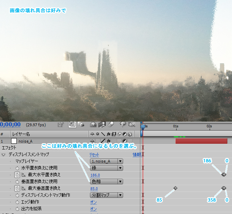Select the 85 keyframe diamond on timeline
Viewport: 232px width, 214px height.
pos(175,188)
